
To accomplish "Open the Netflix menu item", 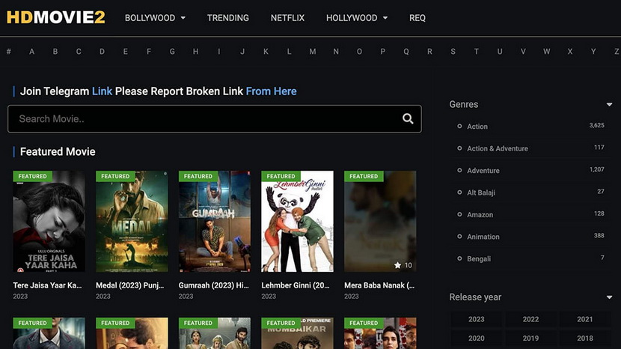I will pos(287,18).
